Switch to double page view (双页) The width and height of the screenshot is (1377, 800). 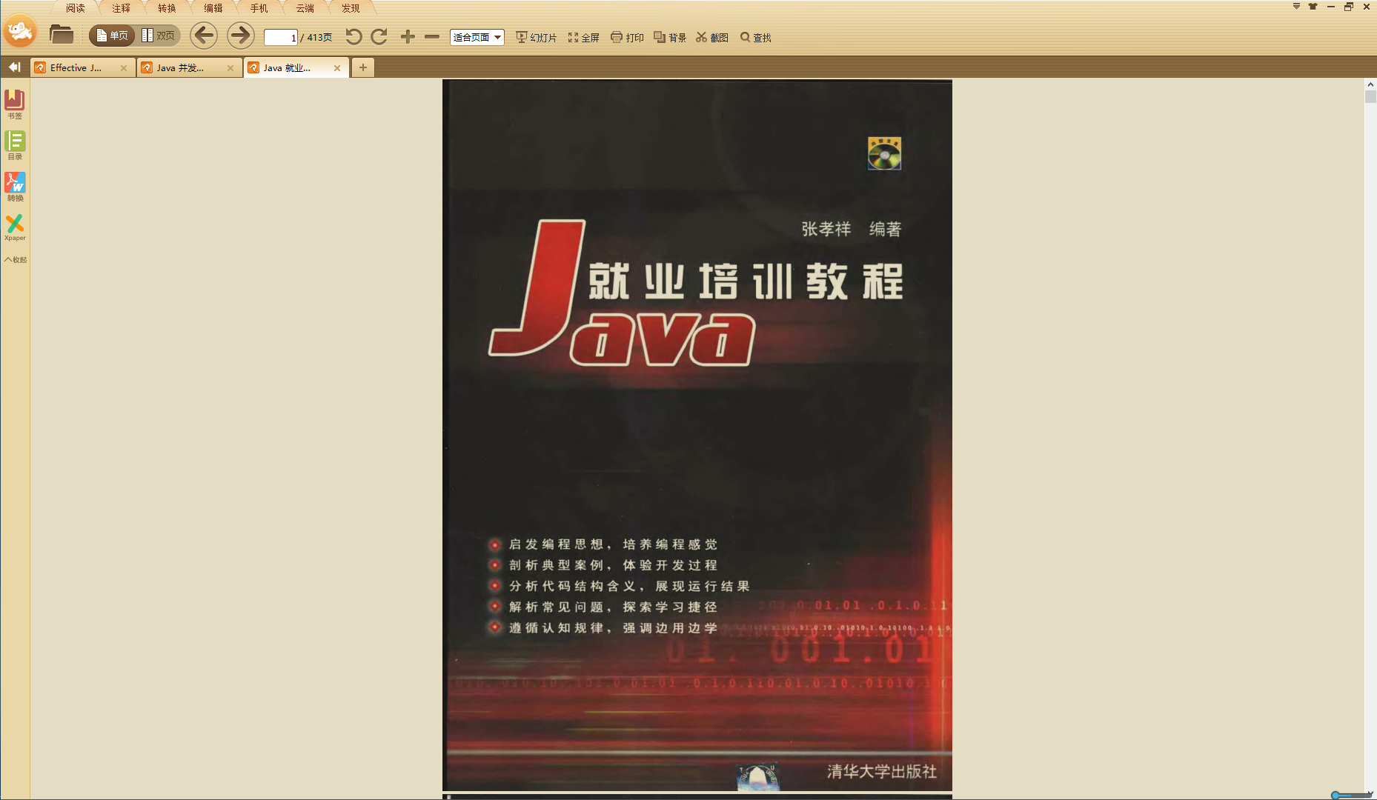click(x=158, y=36)
